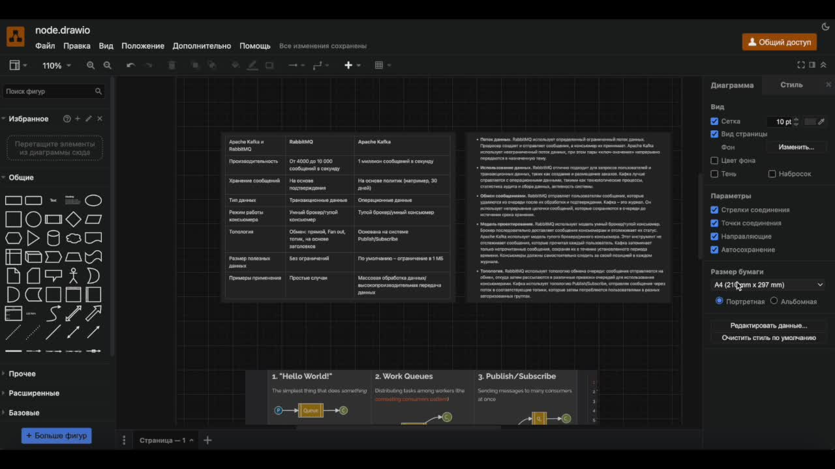Open the 110% zoom level dropdown

[57, 65]
